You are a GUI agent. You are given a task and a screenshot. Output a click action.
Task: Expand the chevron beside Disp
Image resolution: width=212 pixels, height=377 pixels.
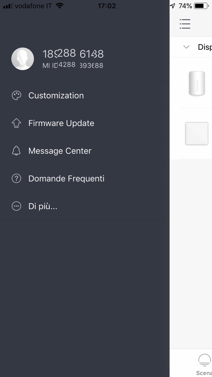pos(186,47)
